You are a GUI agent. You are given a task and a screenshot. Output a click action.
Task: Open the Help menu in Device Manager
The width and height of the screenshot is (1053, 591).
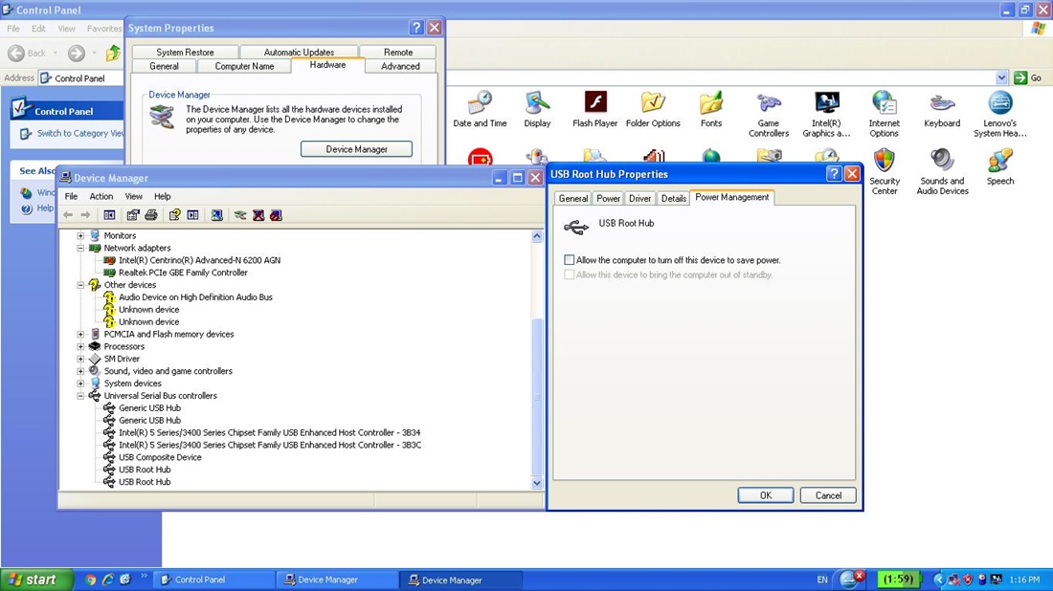pyautogui.click(x=163, y=197)
